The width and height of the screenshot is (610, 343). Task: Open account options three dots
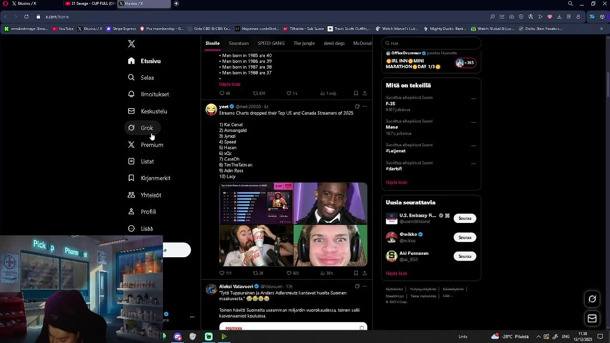[x=192, y=317]
